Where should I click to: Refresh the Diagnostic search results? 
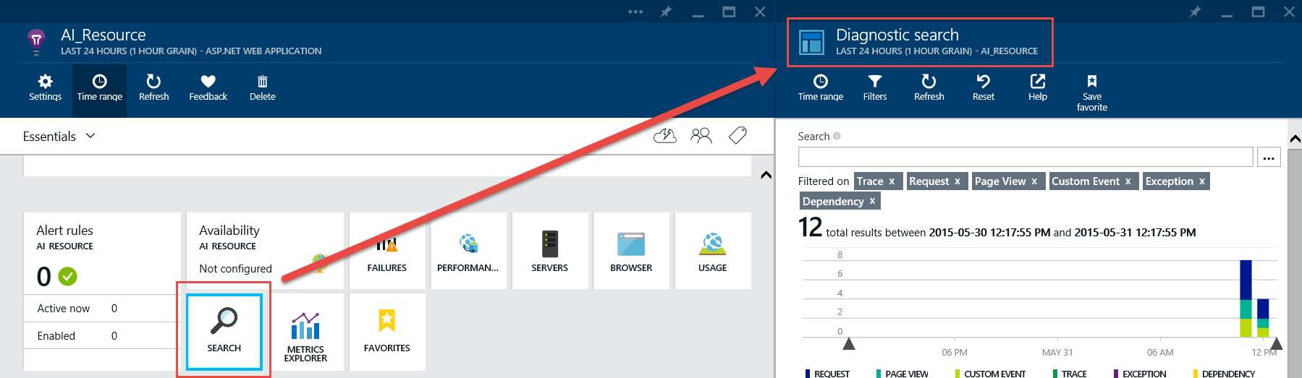pyautogui.click(x=929, y=87)
